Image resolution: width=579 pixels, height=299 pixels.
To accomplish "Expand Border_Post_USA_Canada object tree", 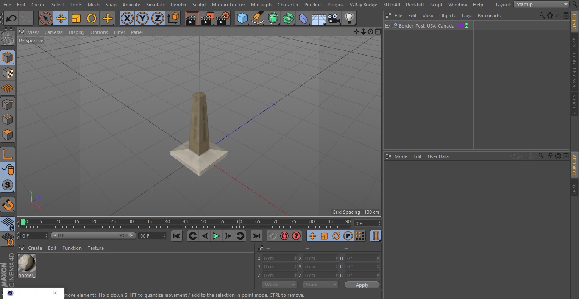I will point(387,26).
